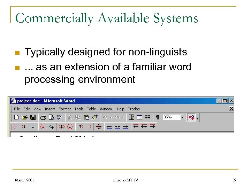
Task: Close the Microsoft Word window
Action: coord(231,101)
